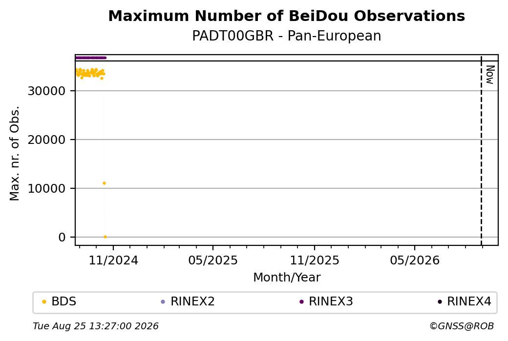
Task: Click the yellow data point near 10000
Action: 105,183
